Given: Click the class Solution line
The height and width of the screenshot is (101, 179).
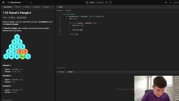Looking at the screenshot, I should click(x=69, y=14).
